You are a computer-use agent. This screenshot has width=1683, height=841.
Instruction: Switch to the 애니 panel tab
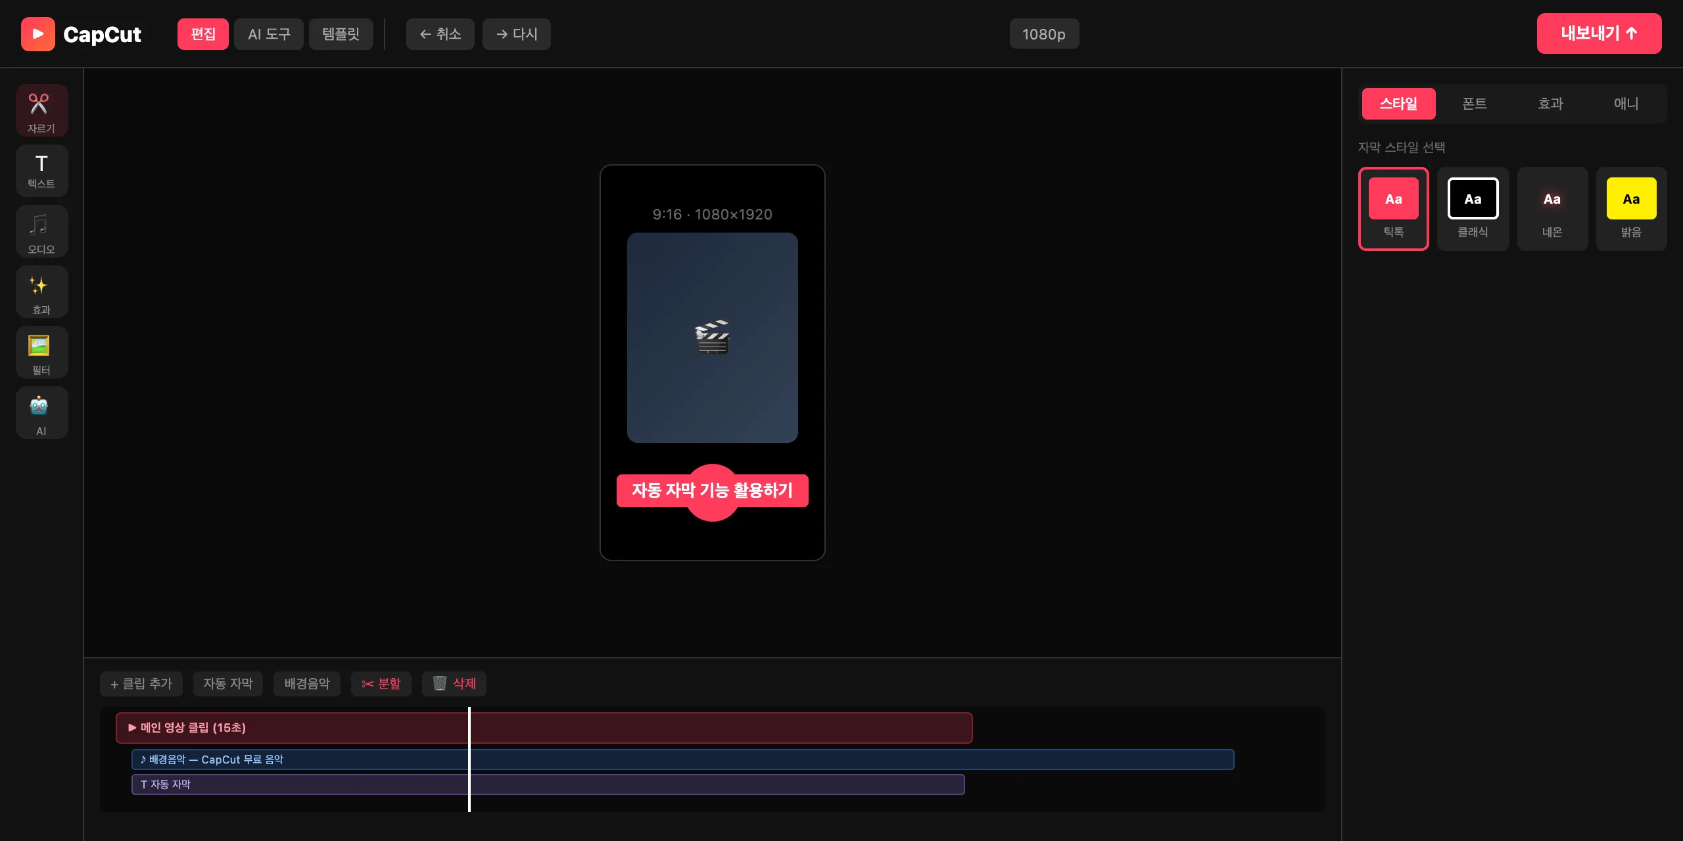tap(1626, 104)
